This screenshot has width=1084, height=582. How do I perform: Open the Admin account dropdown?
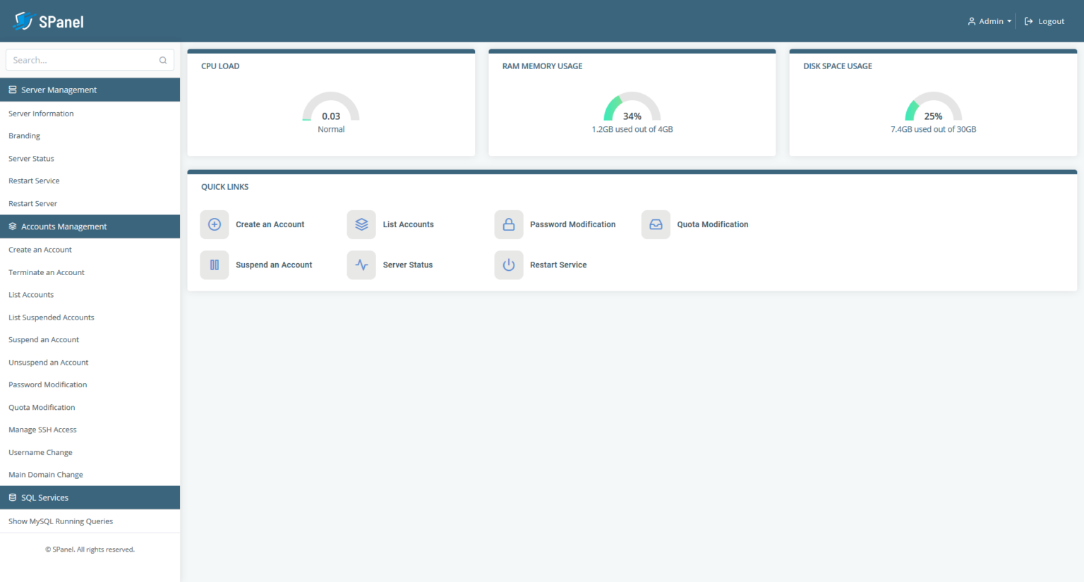[989, 20]
